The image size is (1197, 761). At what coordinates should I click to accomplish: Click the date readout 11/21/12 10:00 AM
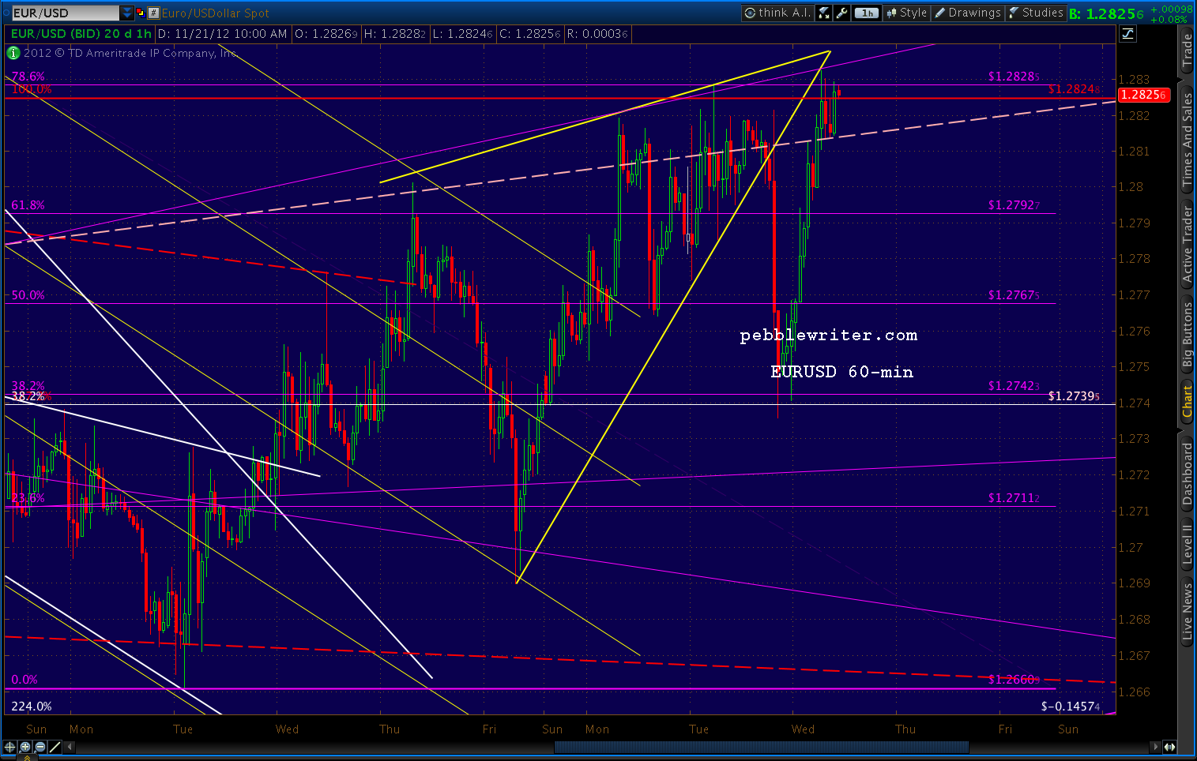[223, 34]
